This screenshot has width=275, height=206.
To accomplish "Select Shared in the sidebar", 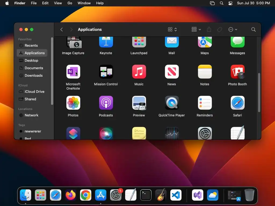I will 32,99.
